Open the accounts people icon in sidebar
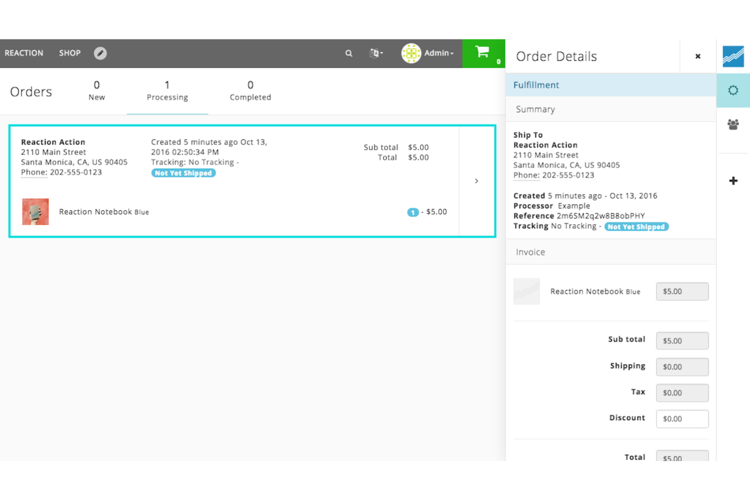The width and height of the screenshot is (750, 500). 733,125
